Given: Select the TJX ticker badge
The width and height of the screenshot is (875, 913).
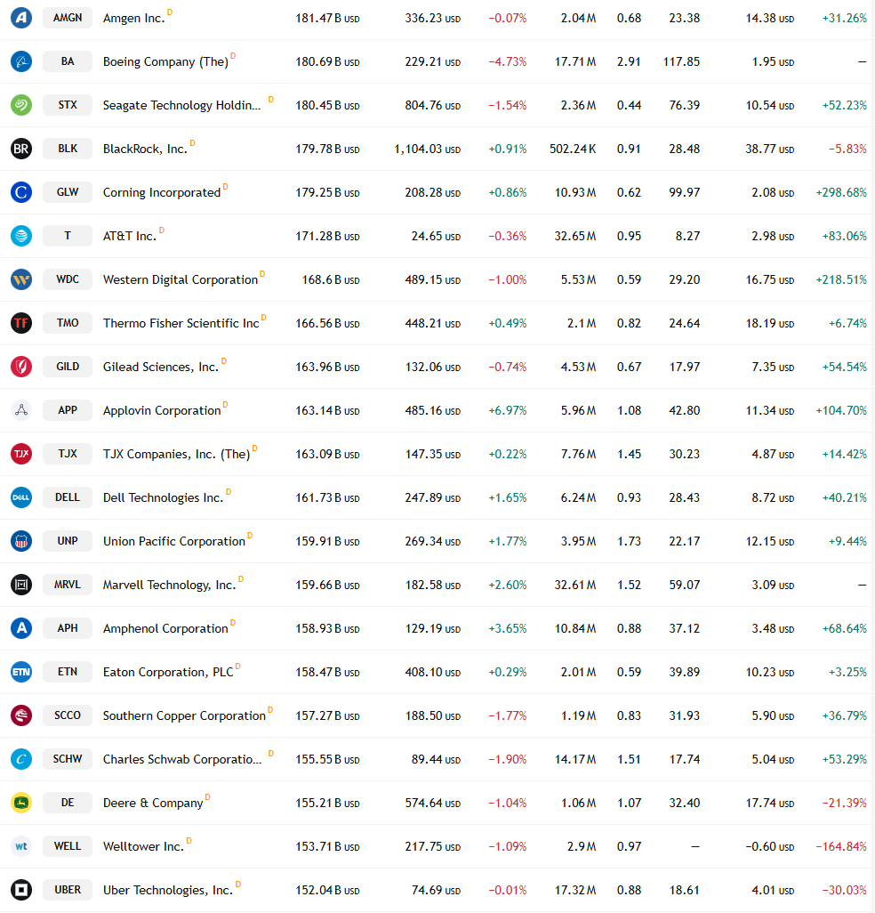Looking at the screenshot, I should (x=68, y=454).
